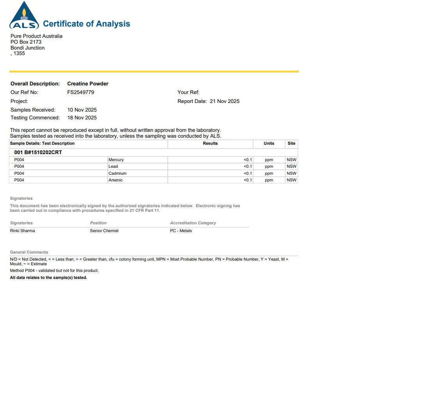Click the italic "Signatories" column header
Screen dimensions: 446x396
tap(21, 223)
